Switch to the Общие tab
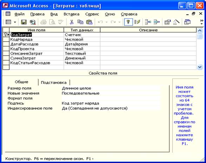The height and width of the screenshot is (163, 206). [21, 82]
